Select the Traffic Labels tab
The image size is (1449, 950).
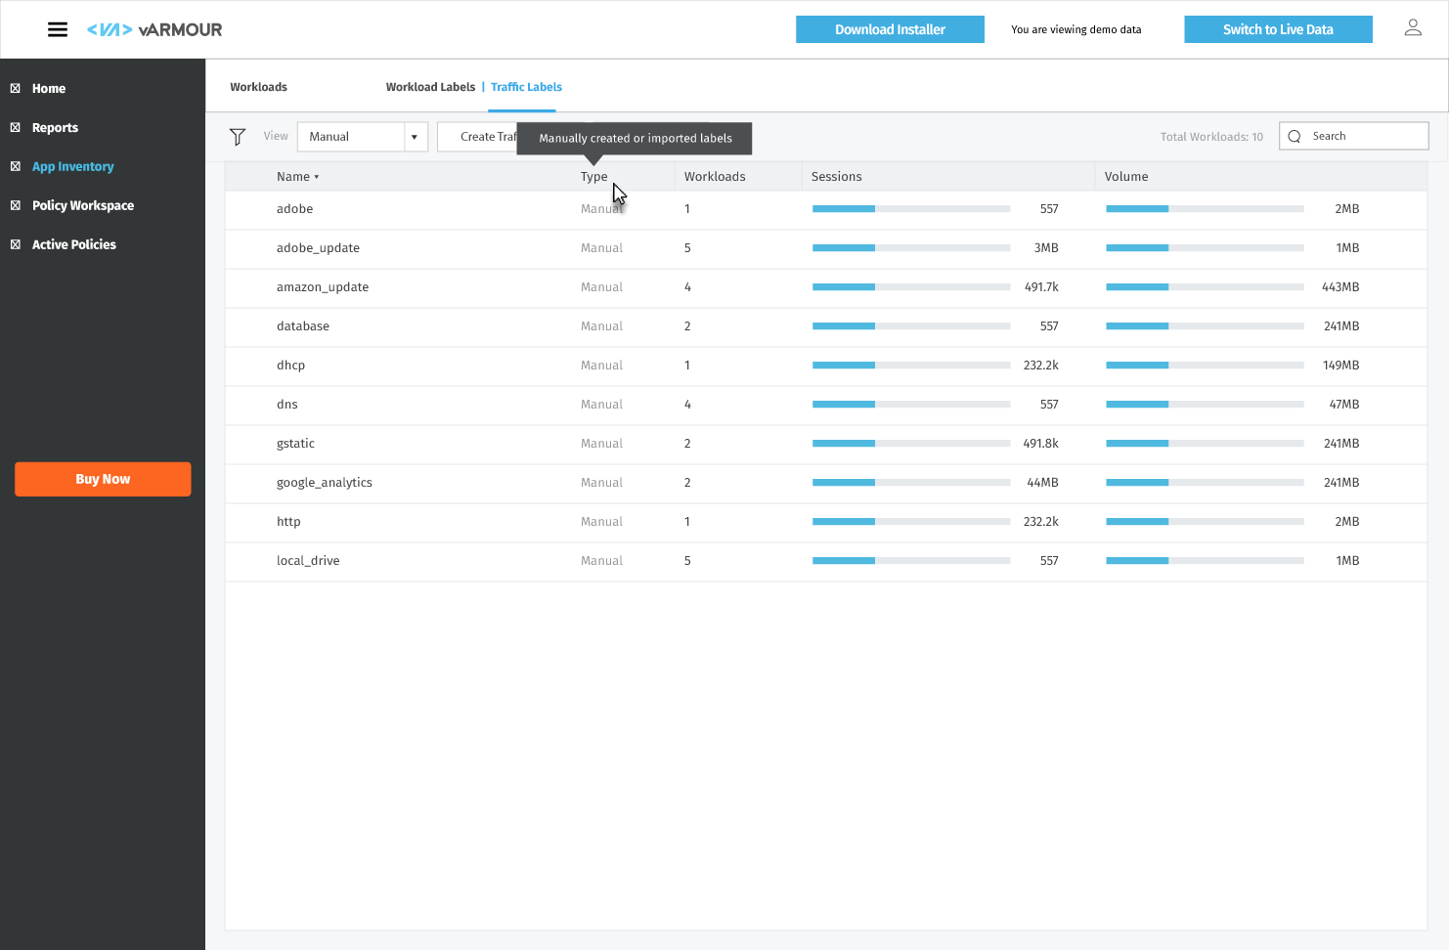click(526, 87)
